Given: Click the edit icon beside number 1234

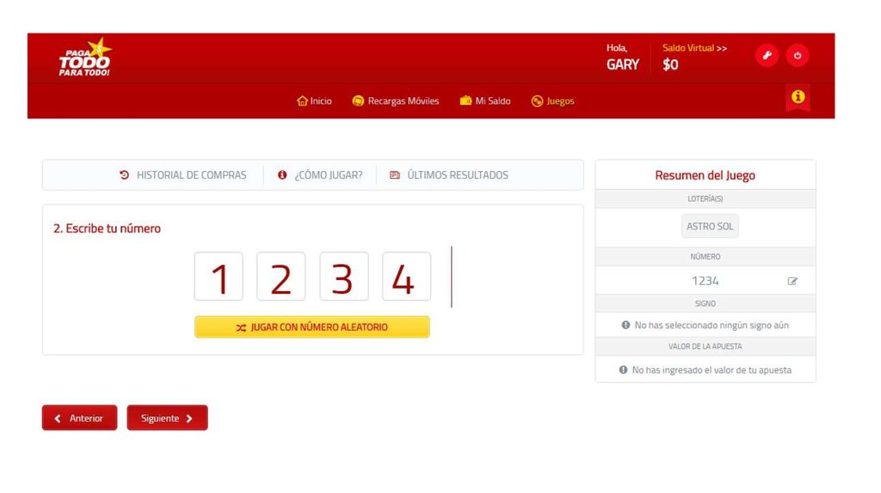Looking at the screenshot, I should point(792,281).
